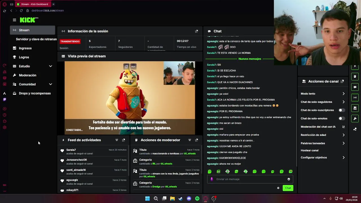Open Logros in the sidebar

coord(24,57)
